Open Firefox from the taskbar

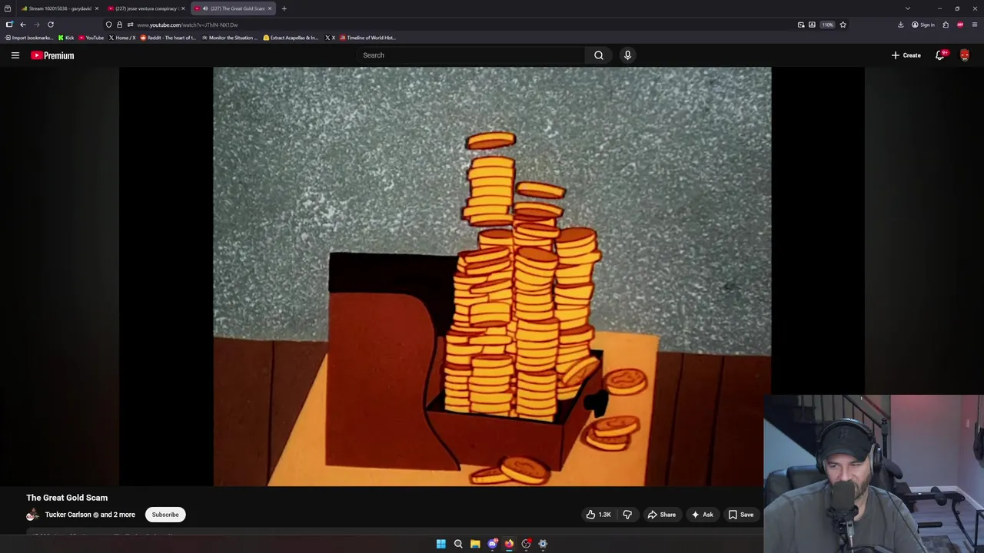pos(509,544)
